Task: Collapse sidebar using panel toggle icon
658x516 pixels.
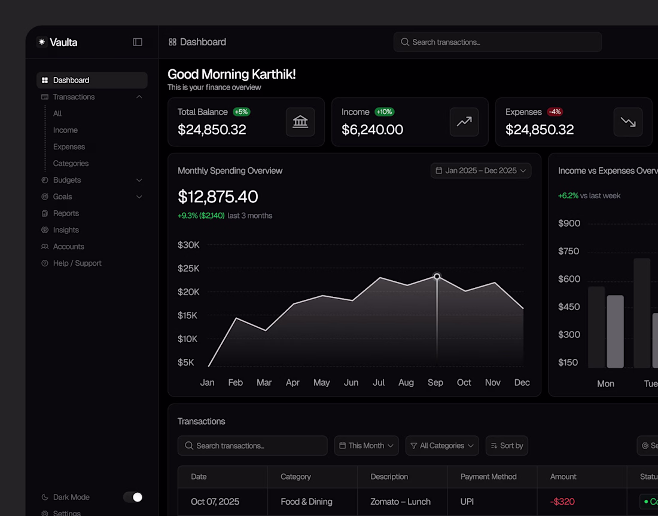Action: [x=138, y=42]
